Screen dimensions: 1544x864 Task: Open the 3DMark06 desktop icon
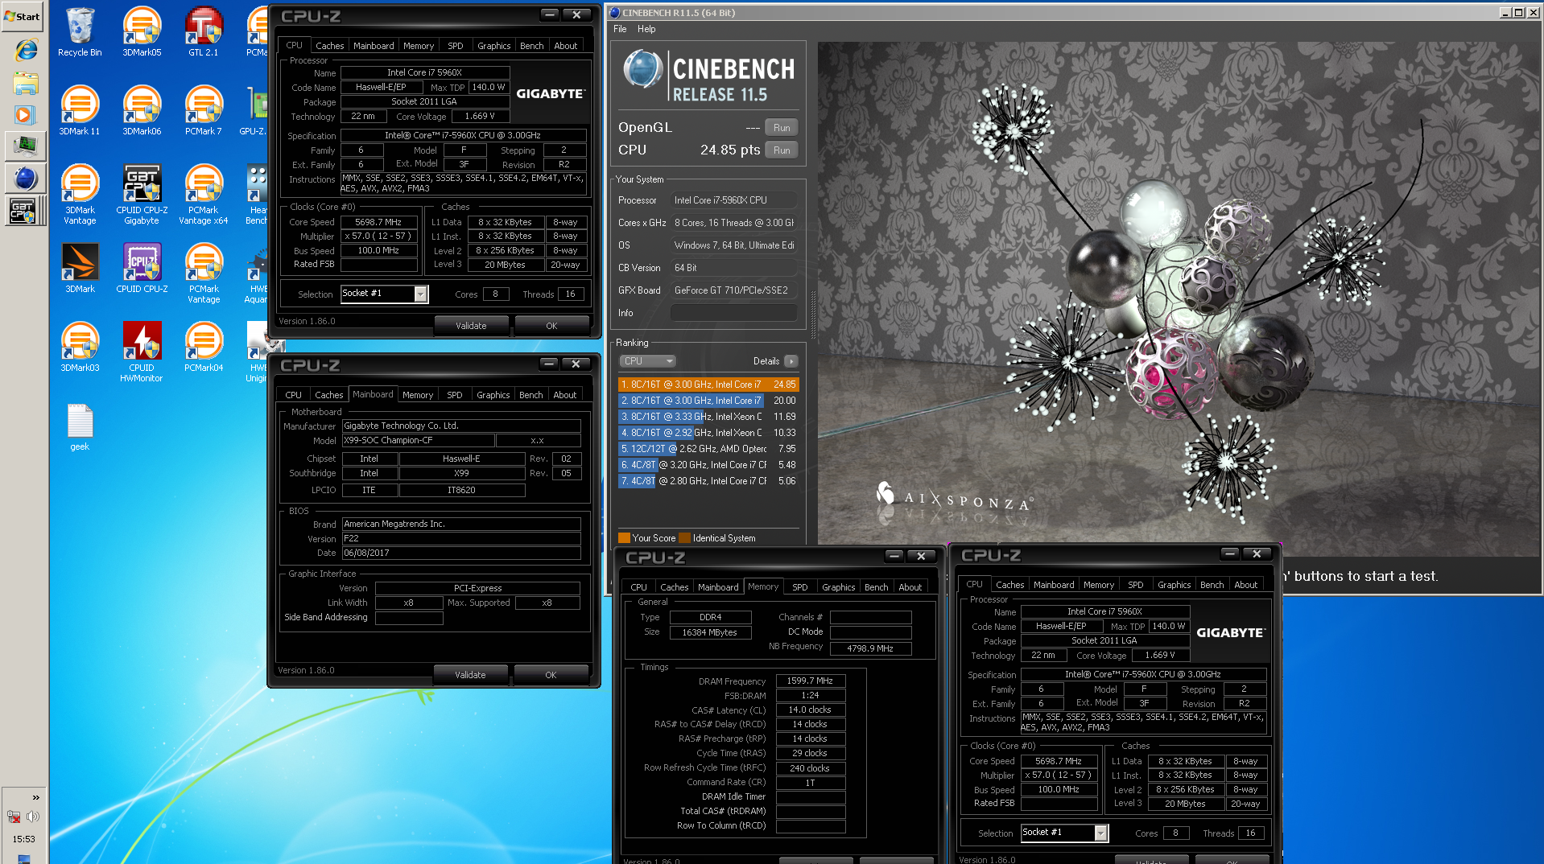pyautogui.click(x=142, y=111)
